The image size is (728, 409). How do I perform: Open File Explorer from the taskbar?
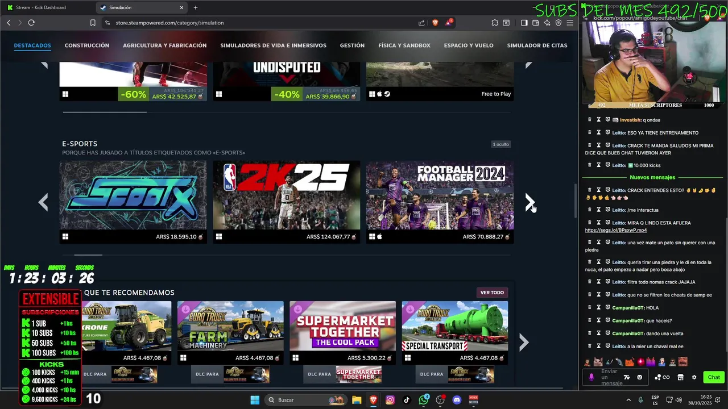pyautogui.click(x=357, y=400)
